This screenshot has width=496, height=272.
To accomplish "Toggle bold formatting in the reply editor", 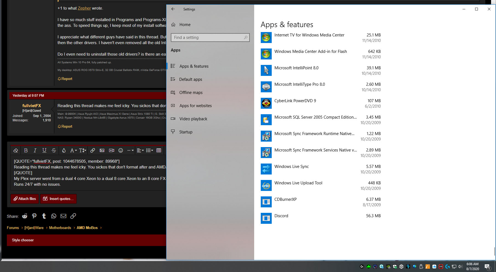I will click(26, 150).
